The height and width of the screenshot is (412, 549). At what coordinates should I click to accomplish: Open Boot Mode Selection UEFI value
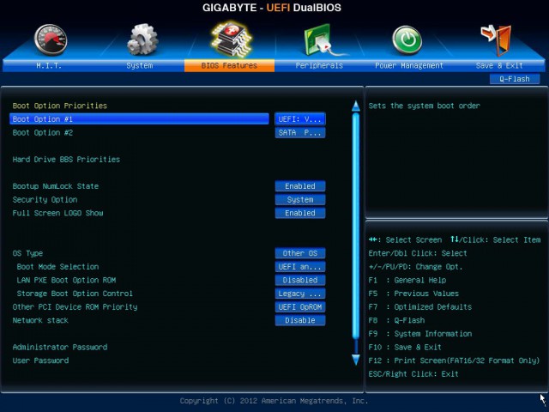pos(300,267)
